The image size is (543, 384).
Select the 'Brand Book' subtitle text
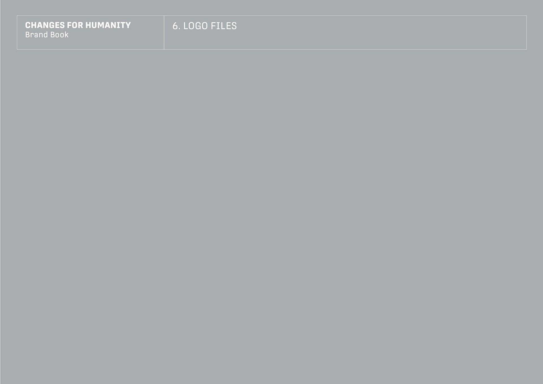tap(47, 35)
